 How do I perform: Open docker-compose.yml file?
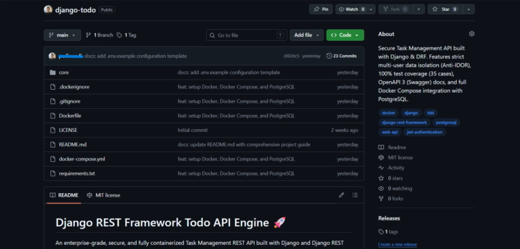[x=82, y=159]
